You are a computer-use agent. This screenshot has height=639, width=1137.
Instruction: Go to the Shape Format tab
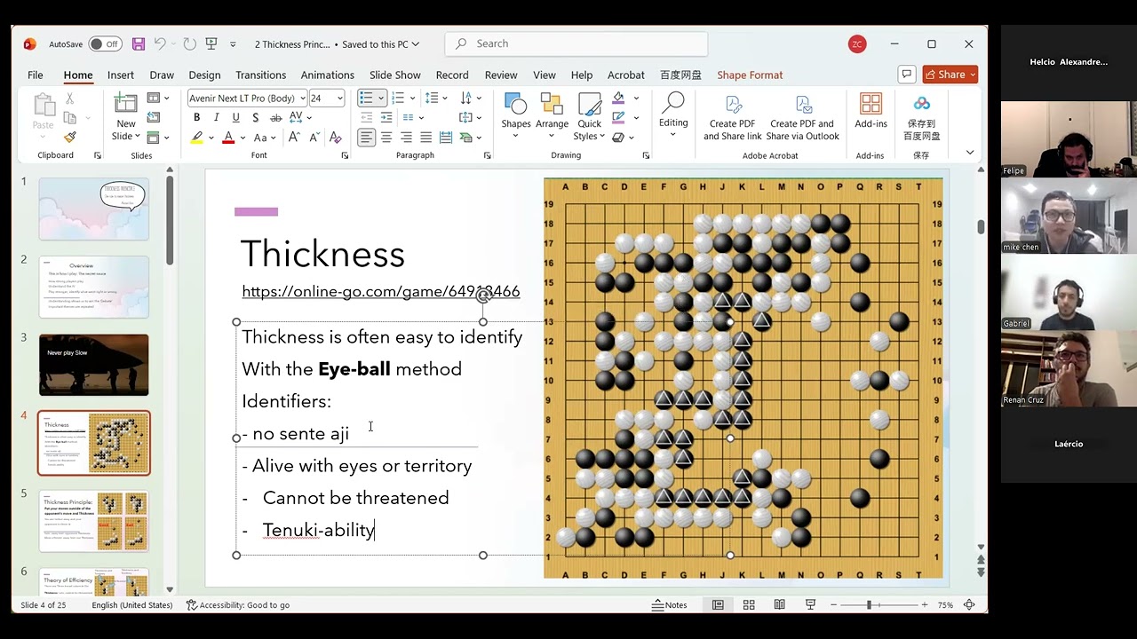coord(750,75)
